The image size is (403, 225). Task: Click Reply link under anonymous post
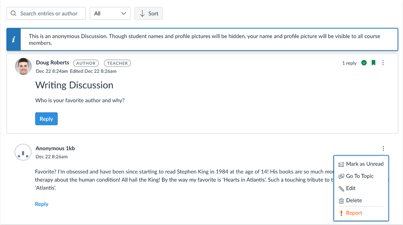click(42, 204)
